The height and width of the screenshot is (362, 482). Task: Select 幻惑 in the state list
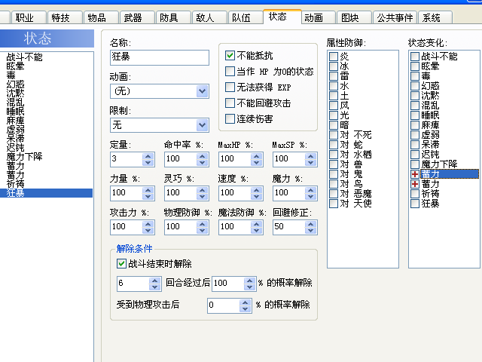pos(15,84)
